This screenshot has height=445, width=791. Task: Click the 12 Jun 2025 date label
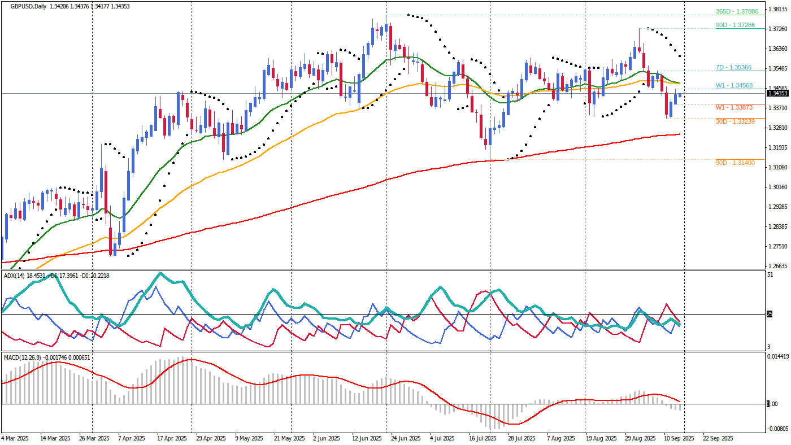point(367,438)
